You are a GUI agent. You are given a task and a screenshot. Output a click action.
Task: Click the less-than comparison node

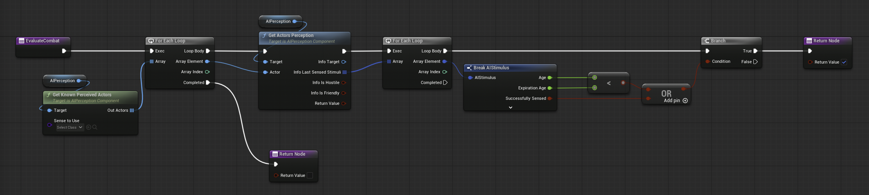(609, 83)
